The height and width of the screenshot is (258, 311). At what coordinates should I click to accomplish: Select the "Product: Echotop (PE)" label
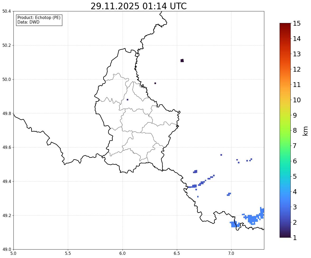coord(39,18)
